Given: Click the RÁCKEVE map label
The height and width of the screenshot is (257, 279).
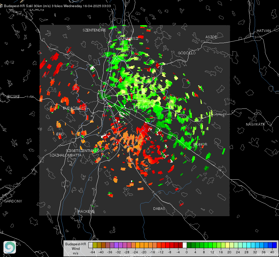Looking at the screenshot, I should coord(86,211).
